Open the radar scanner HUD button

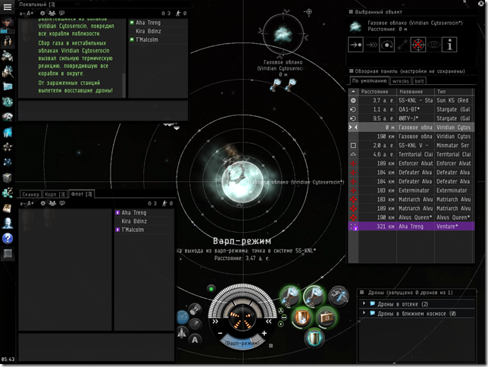tap(196, 325)
